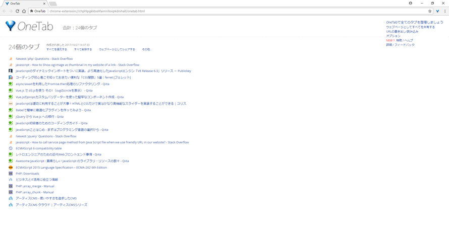
Task: Open Newest 'php' Questions - Stack Overflow
Action: 44,59
